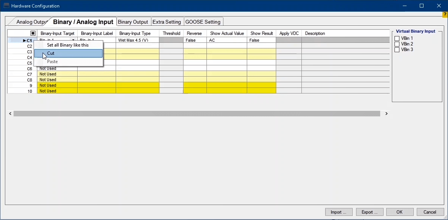Open the Wet Max 4.5 (V) type cell
The width and height of the screenshot is (448, 220).
137,40
